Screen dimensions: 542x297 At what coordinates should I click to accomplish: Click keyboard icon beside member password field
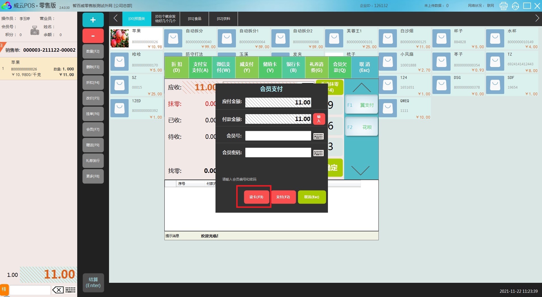click(318, 153)
